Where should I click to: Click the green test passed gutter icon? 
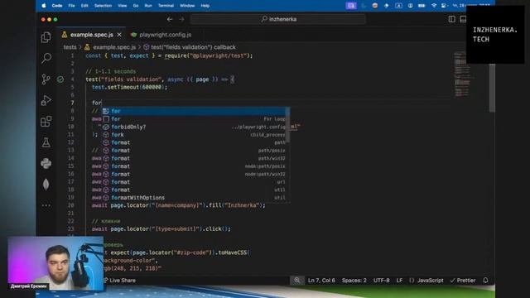coord(60,79)
